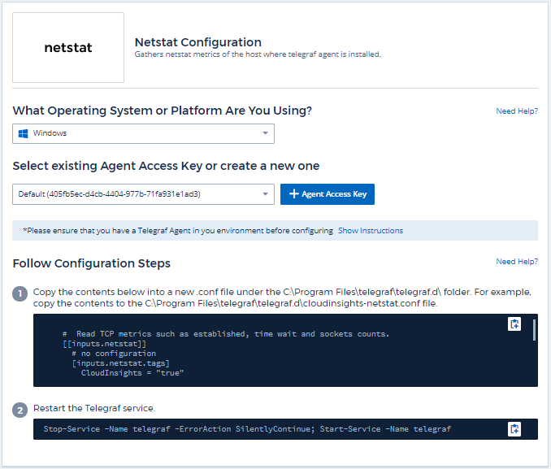
Task: Click the plus icon on Agent Access Key
Action: coord(294,194)
